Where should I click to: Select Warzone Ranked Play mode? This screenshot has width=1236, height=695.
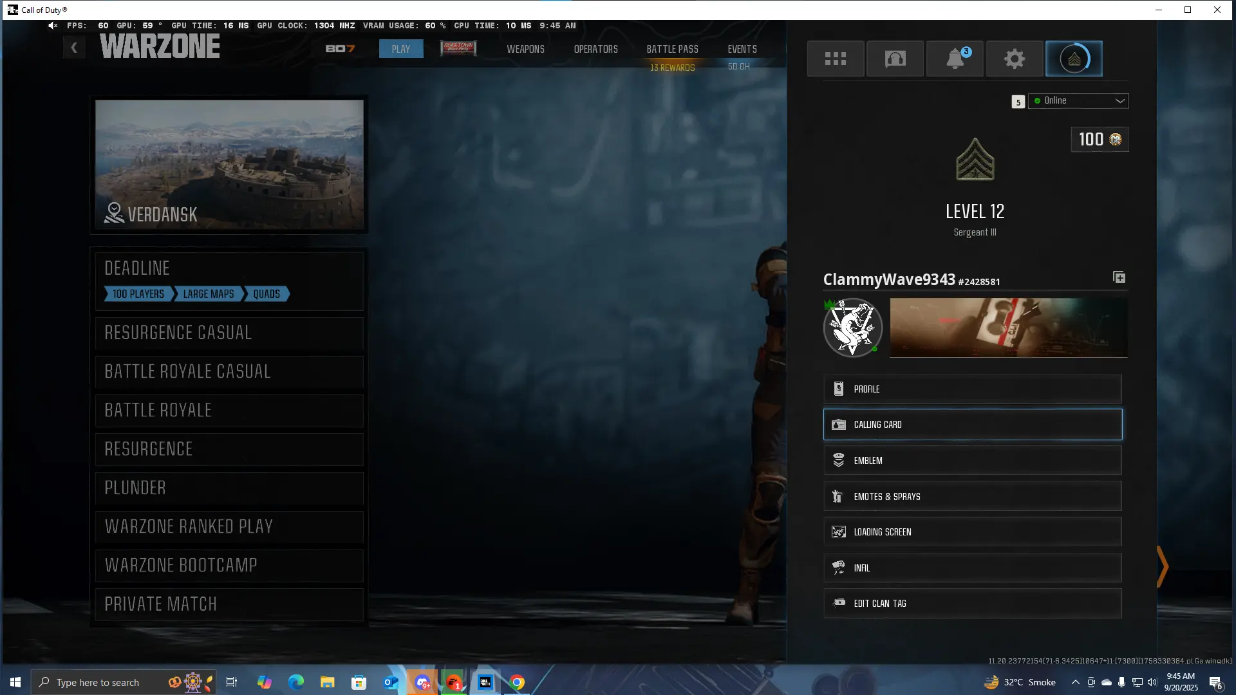(229, 527)
